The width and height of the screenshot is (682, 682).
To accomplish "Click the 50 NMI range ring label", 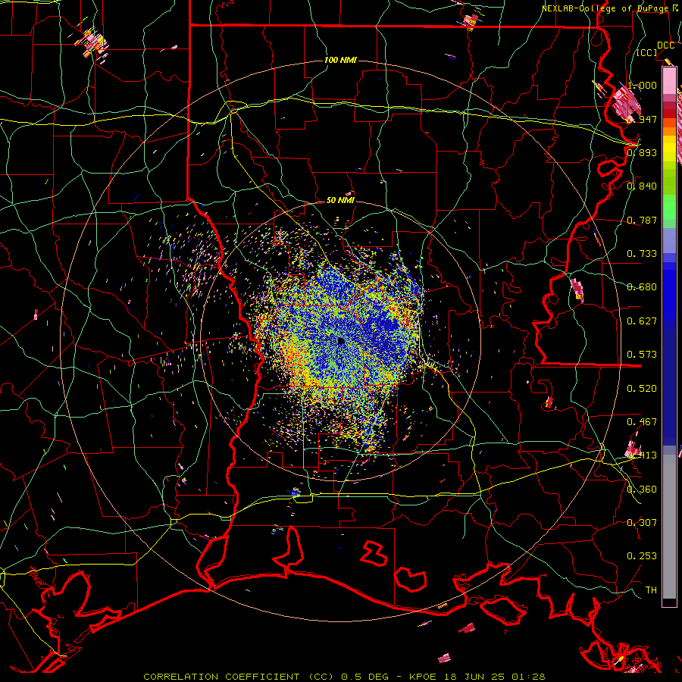I will [x=340, y=200].
